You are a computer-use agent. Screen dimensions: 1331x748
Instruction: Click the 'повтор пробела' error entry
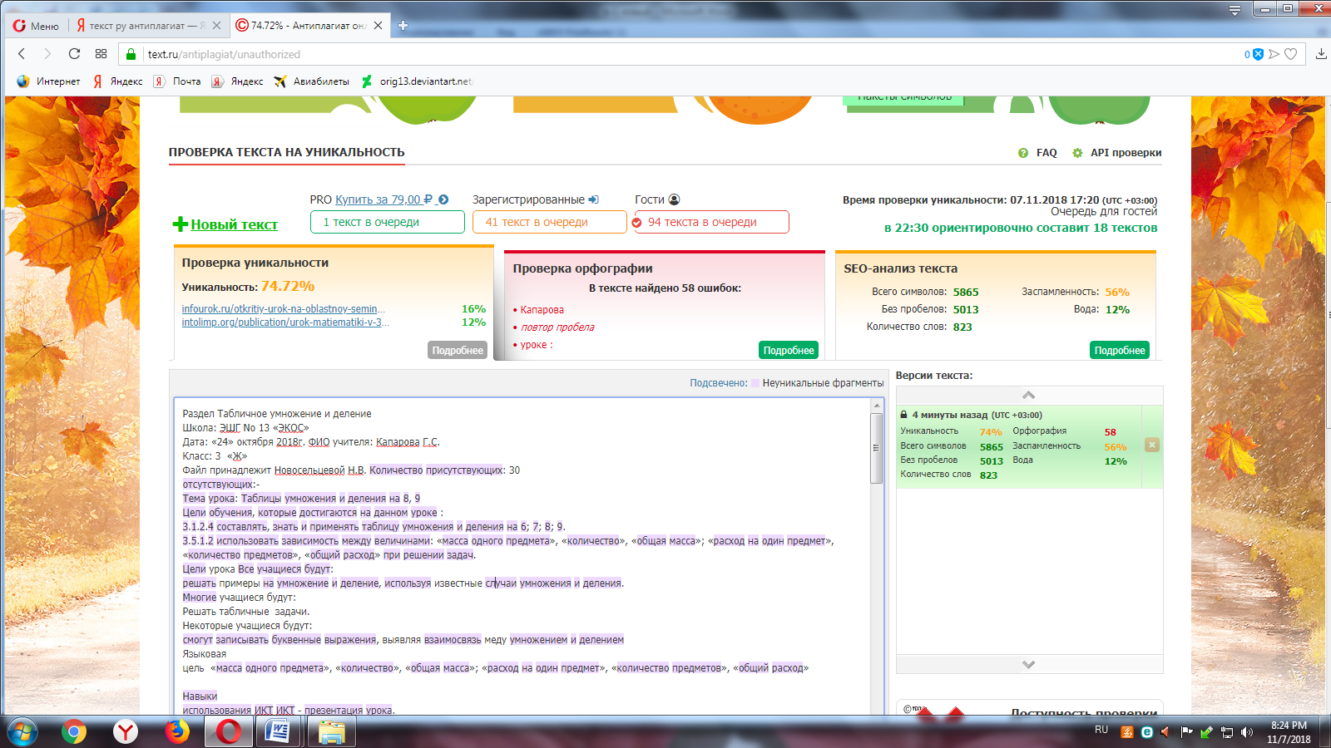pyautogui.click(x=557, y=327)
